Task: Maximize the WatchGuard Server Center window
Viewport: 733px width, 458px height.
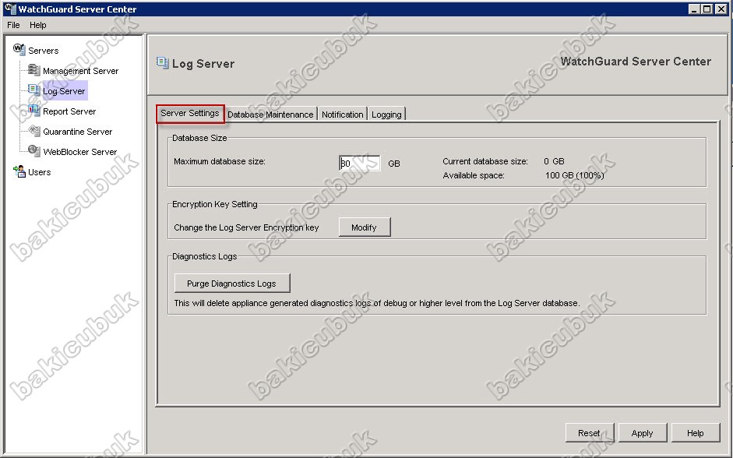Action: pos(707,9)
